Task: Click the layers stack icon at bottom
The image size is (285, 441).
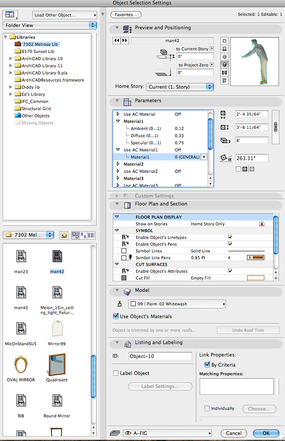Action: tap(114, 433)
